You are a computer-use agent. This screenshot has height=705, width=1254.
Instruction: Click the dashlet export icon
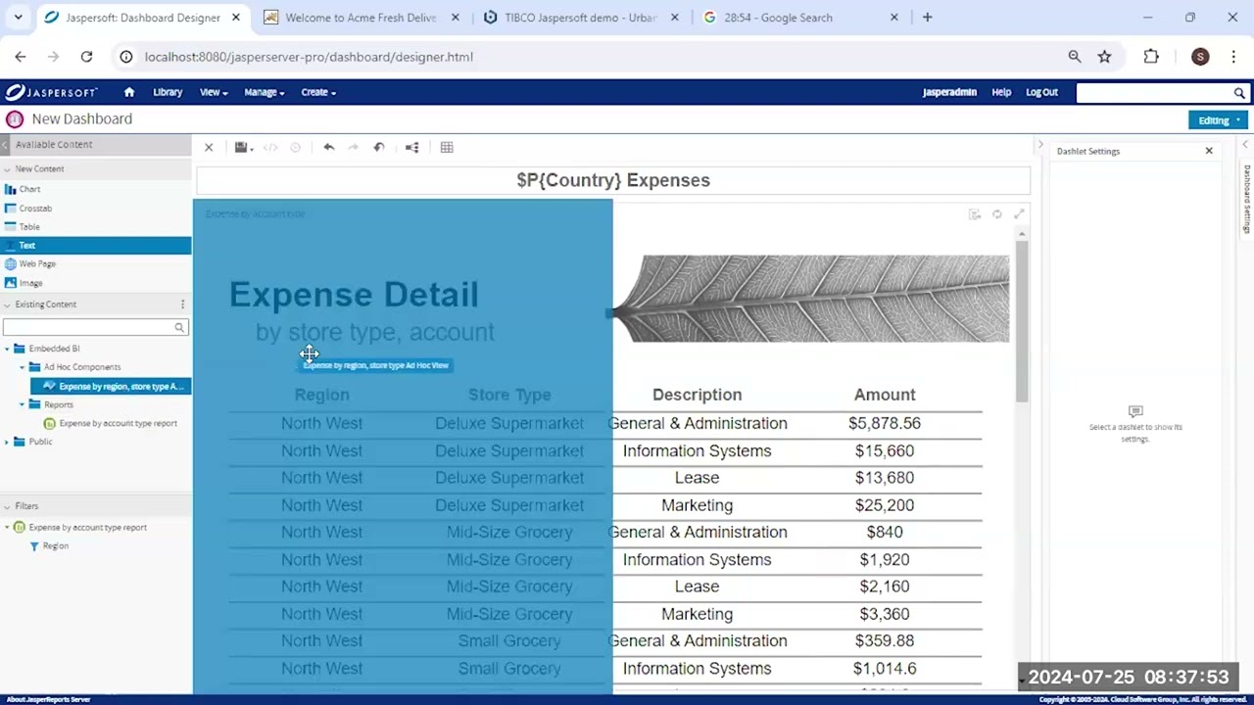[974, 213]
